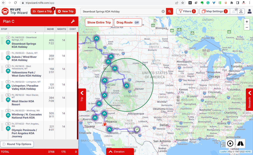Open Evernote extension icon

(x=202, y=3)
